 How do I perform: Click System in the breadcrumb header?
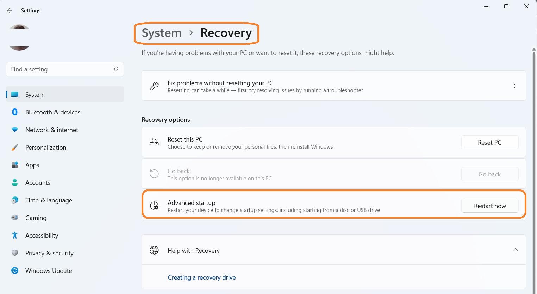coord(161,33)
